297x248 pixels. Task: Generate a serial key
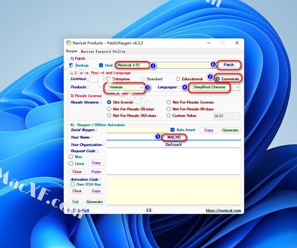pos(230,130)
